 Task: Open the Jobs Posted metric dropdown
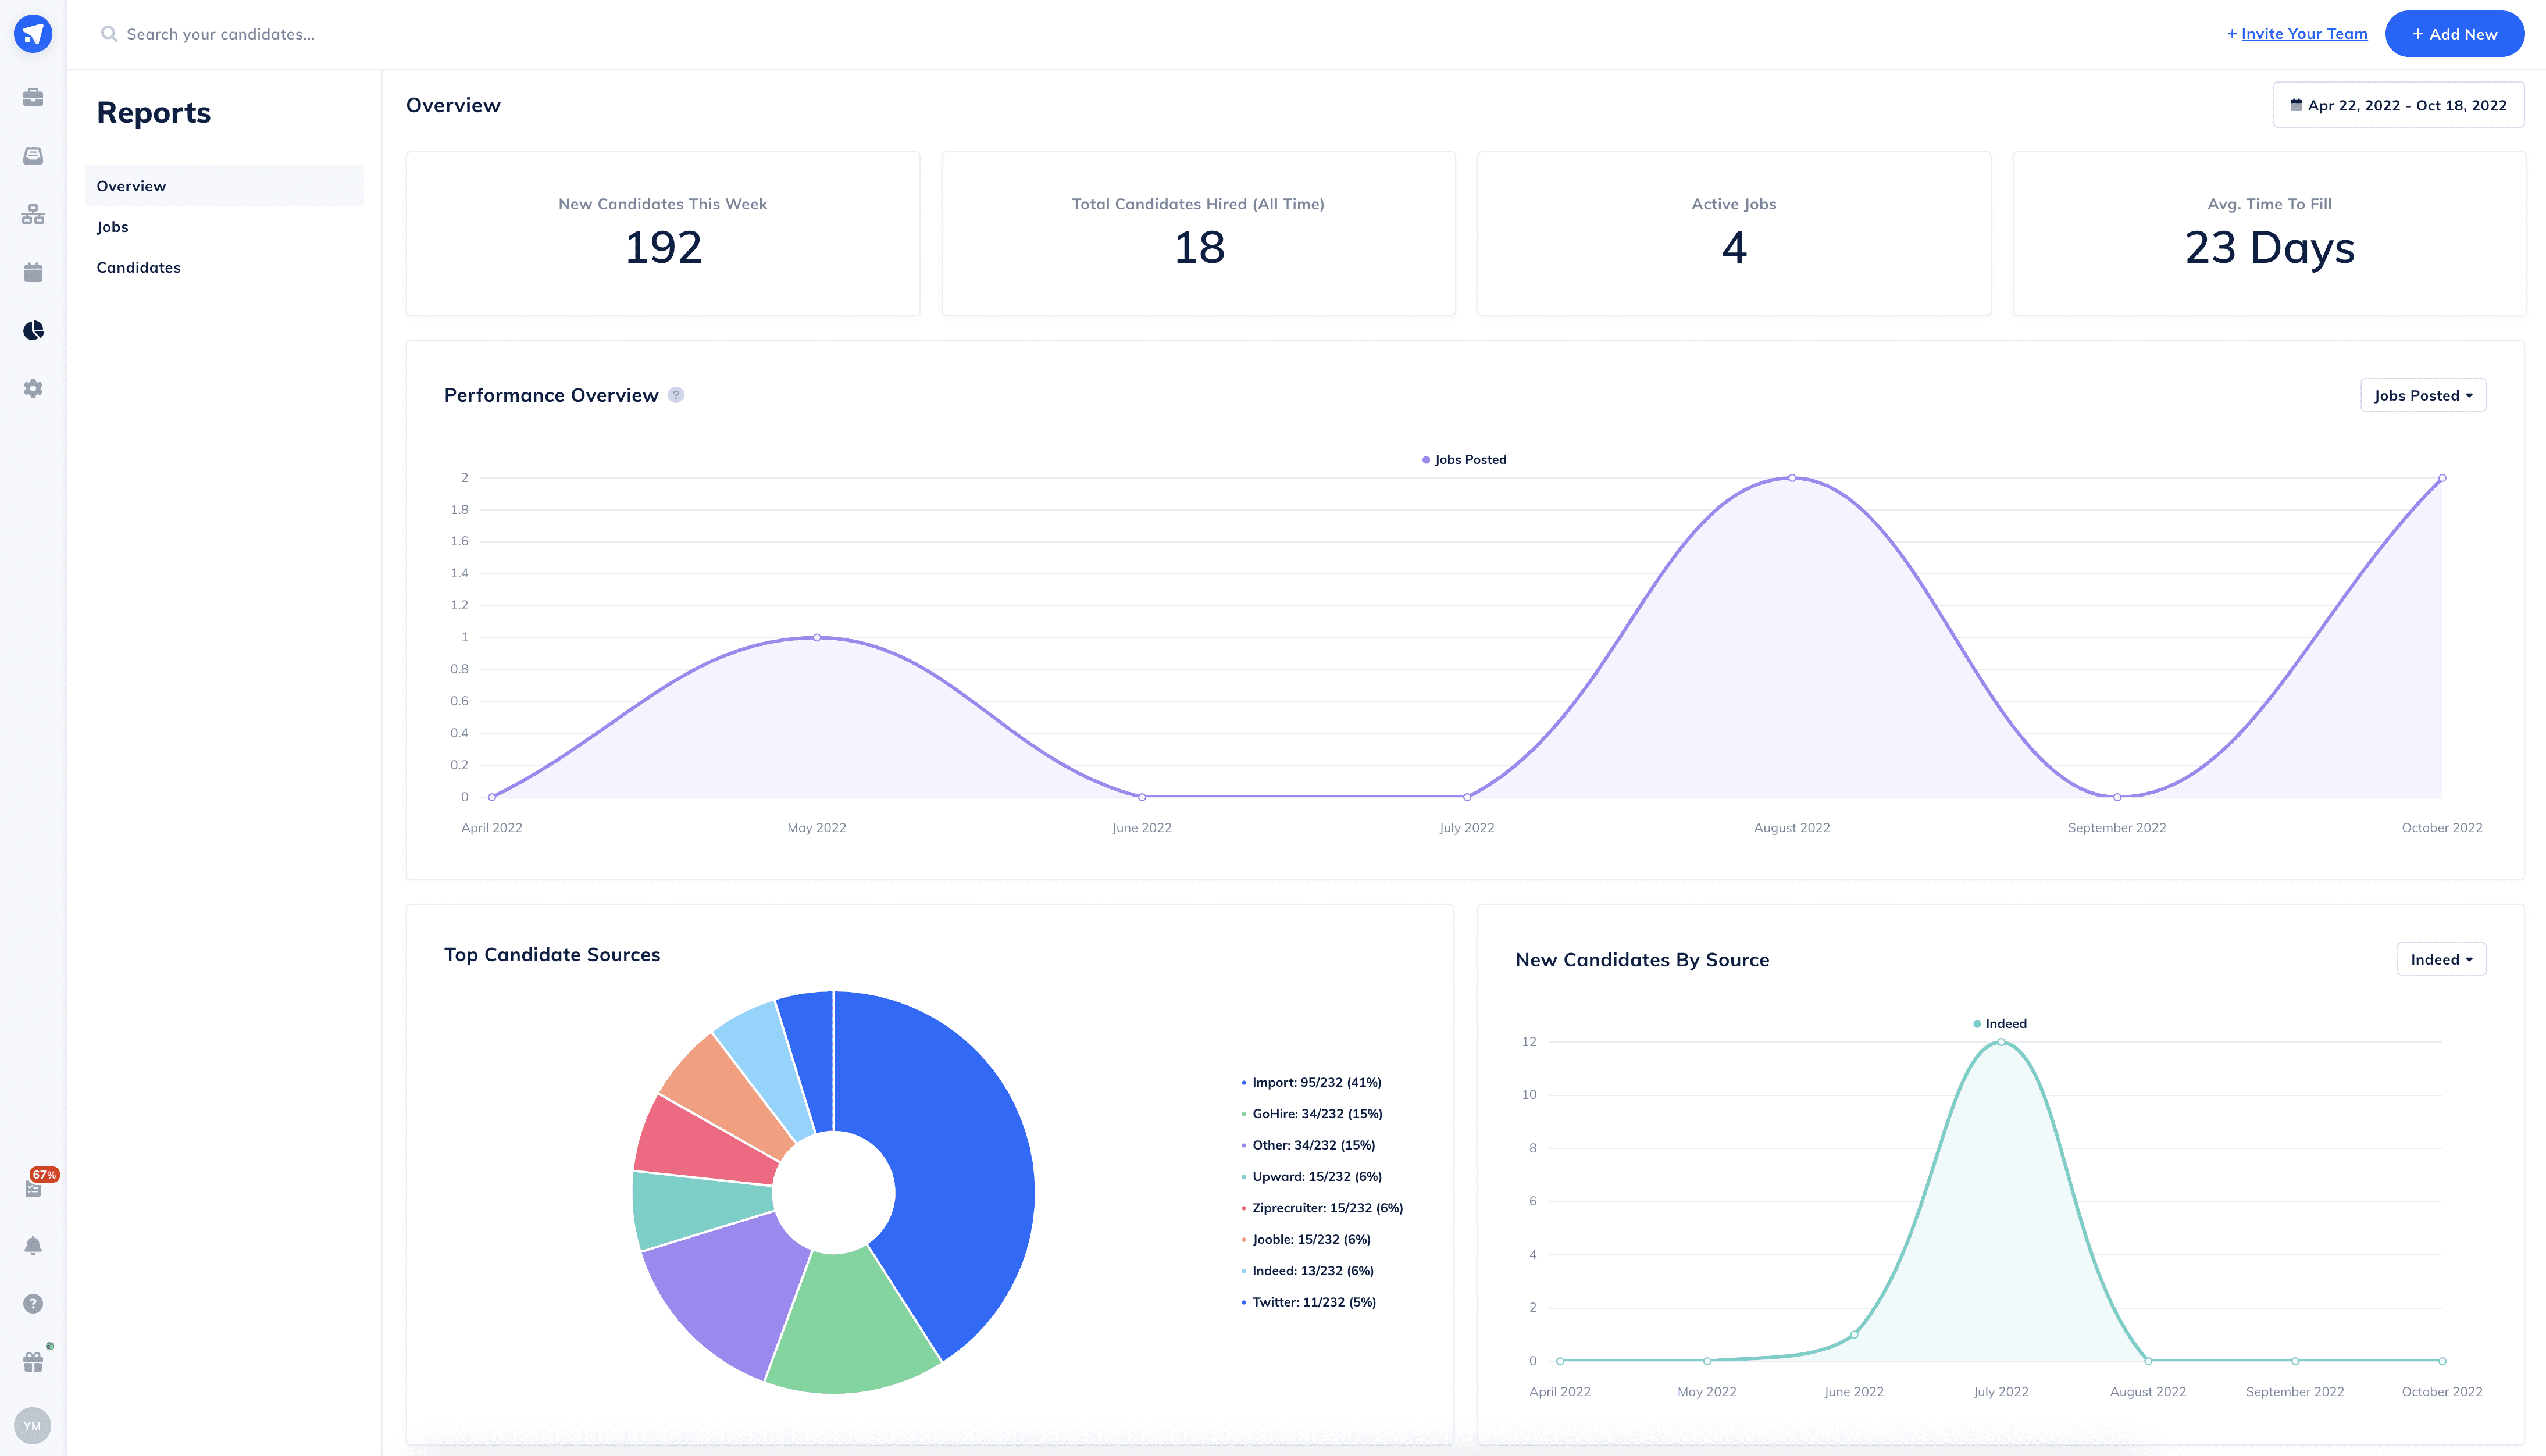click(2422, 394)
